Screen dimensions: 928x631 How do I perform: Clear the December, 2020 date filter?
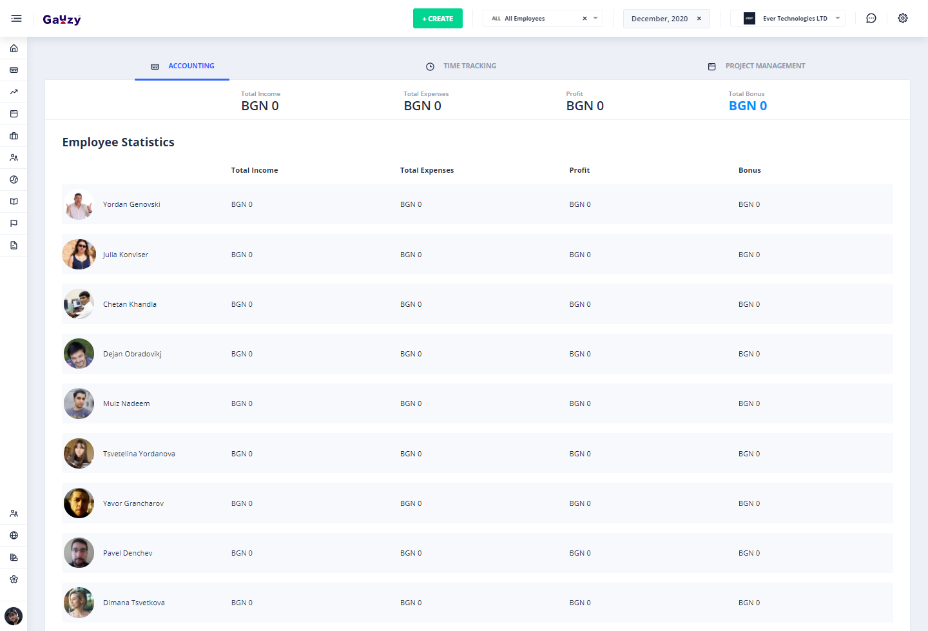click(x=699, y=19)
